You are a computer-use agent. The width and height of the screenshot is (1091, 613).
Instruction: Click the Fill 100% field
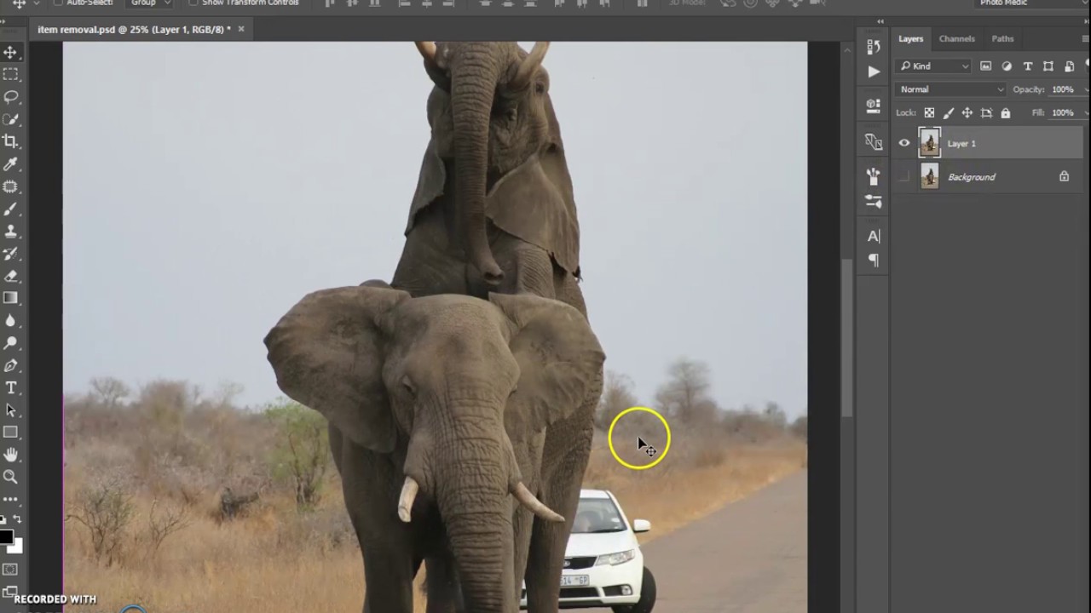1063,112
